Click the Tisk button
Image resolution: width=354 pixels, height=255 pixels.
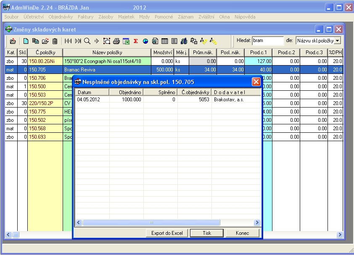pos(207,233)
